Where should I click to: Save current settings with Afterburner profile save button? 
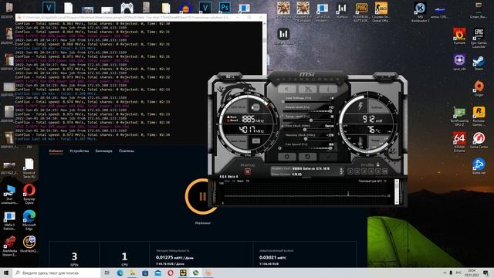[x=385, y=171]
